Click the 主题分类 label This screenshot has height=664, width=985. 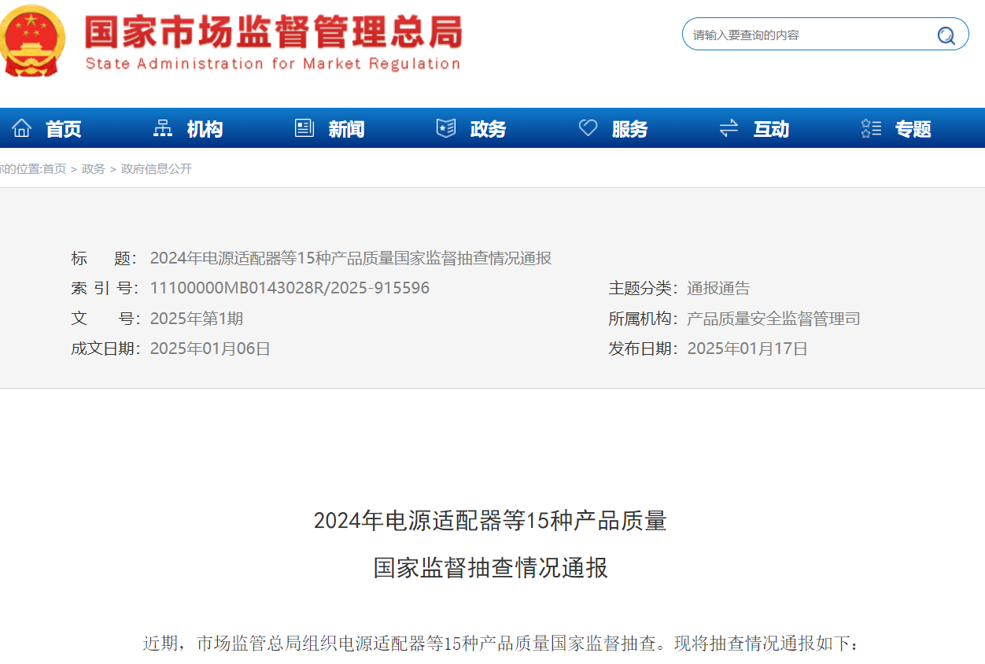click(642, 288)
